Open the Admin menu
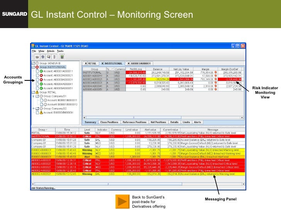 coord(51,51)
